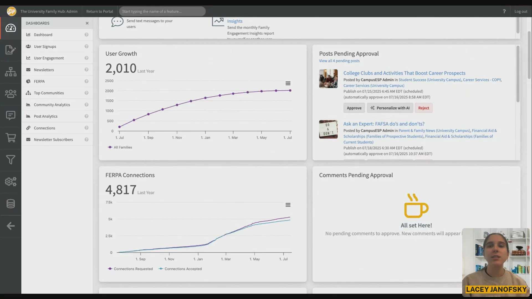Click the shopping cart sidebar icon

coord(11,138)
